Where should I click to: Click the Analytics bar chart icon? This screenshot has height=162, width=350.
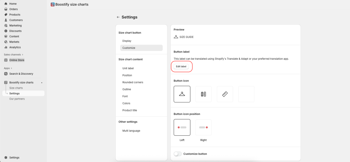click(x=6, y=47)
